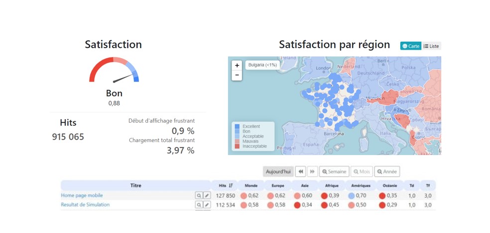
Task: Click Afrique score 0,45 for Resultat de Simulation
Action: [331, 205]
